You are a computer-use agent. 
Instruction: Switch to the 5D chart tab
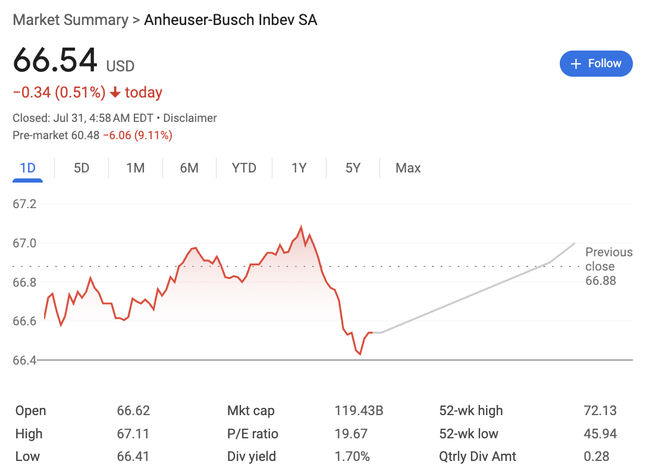81,168
